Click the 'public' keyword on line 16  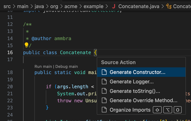[32, 53]
